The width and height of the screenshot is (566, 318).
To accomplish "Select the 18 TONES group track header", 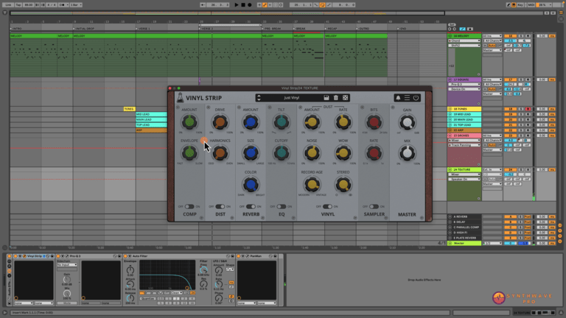I will tap(464, 109).
